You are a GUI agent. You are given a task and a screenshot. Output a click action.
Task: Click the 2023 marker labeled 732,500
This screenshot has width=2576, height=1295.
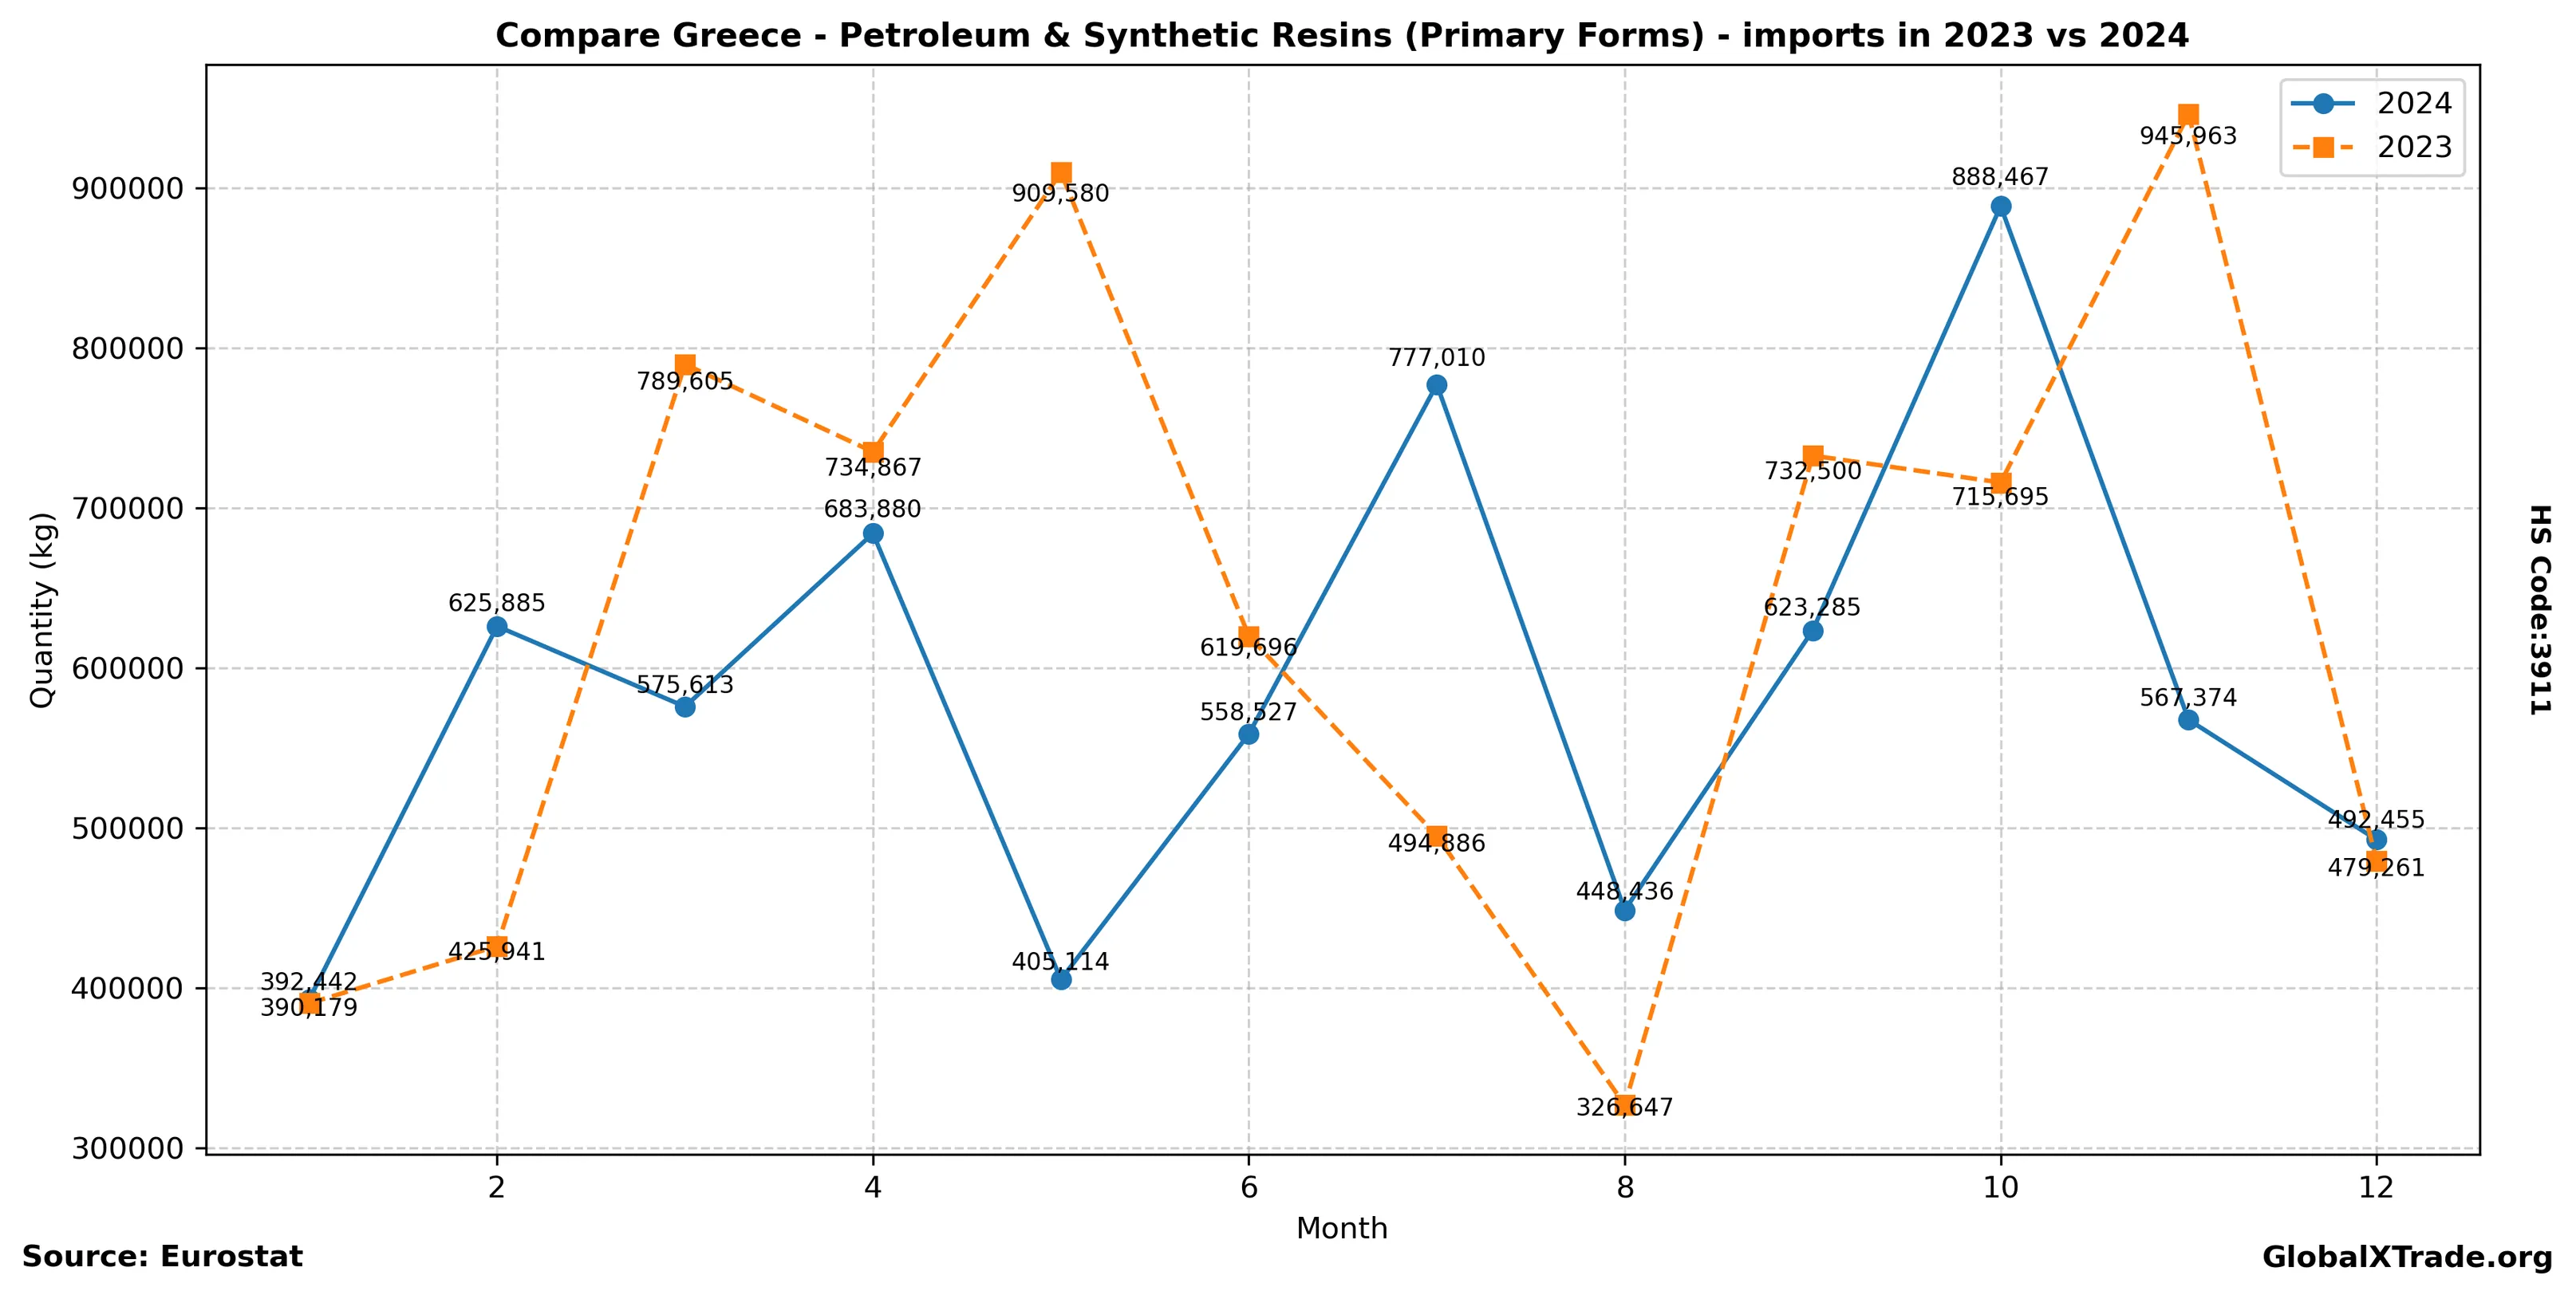point(1813,455)
